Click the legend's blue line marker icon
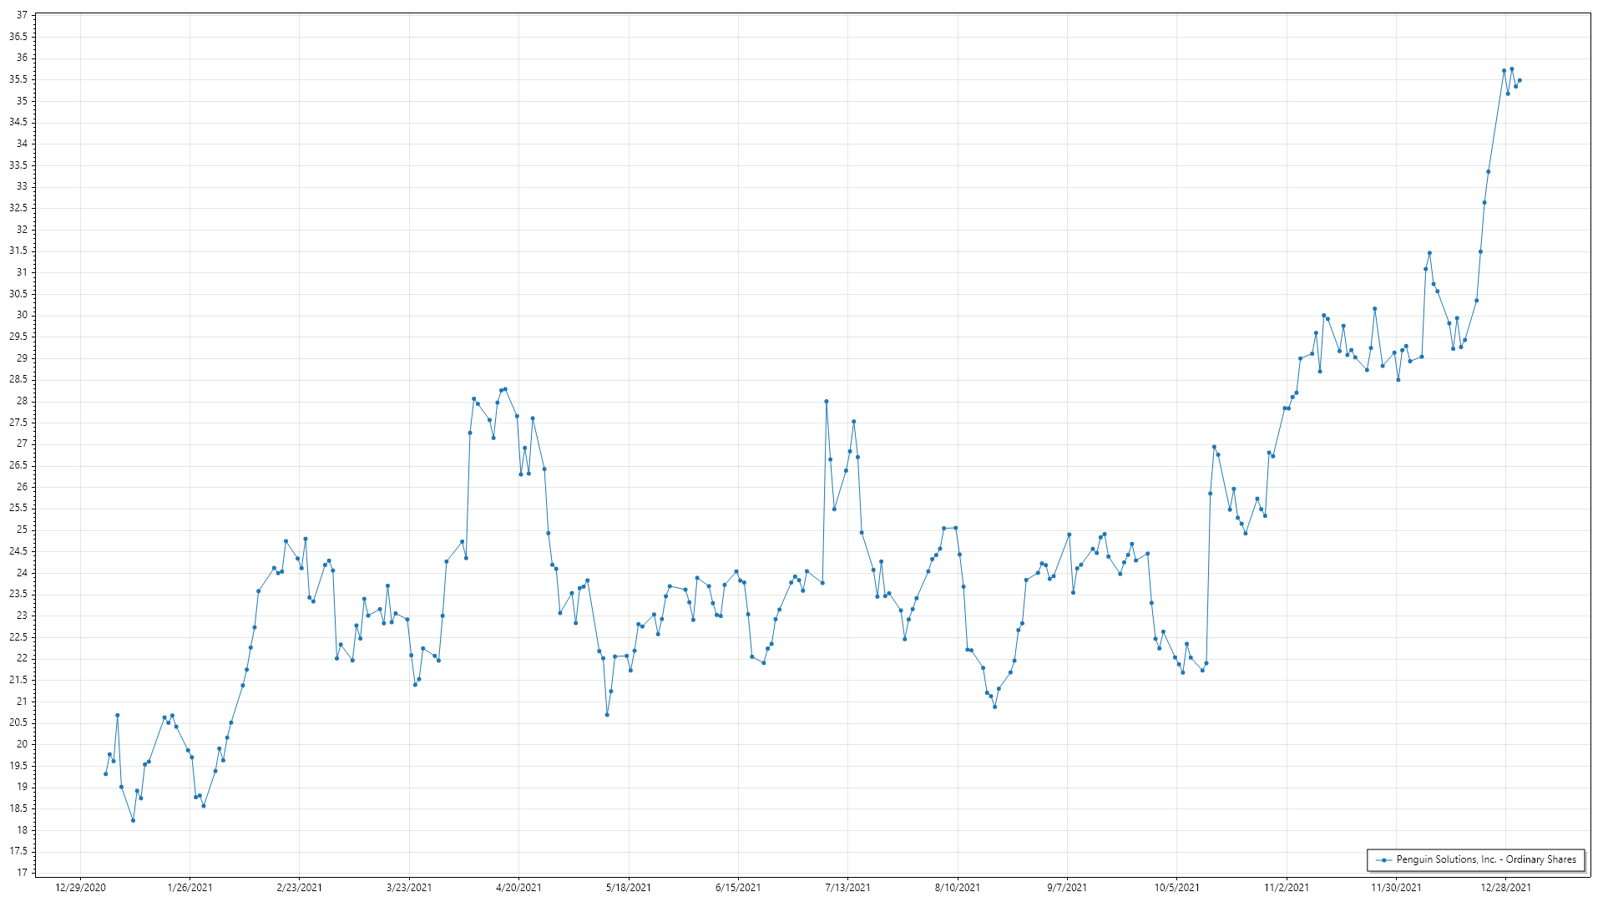 coord(1383,859)
